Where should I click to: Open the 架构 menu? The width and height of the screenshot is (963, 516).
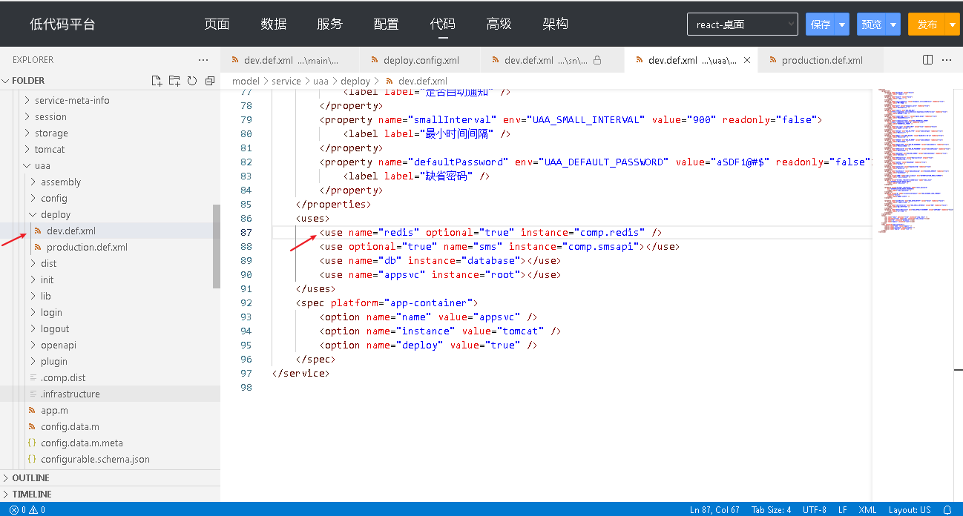coord(556,24)
